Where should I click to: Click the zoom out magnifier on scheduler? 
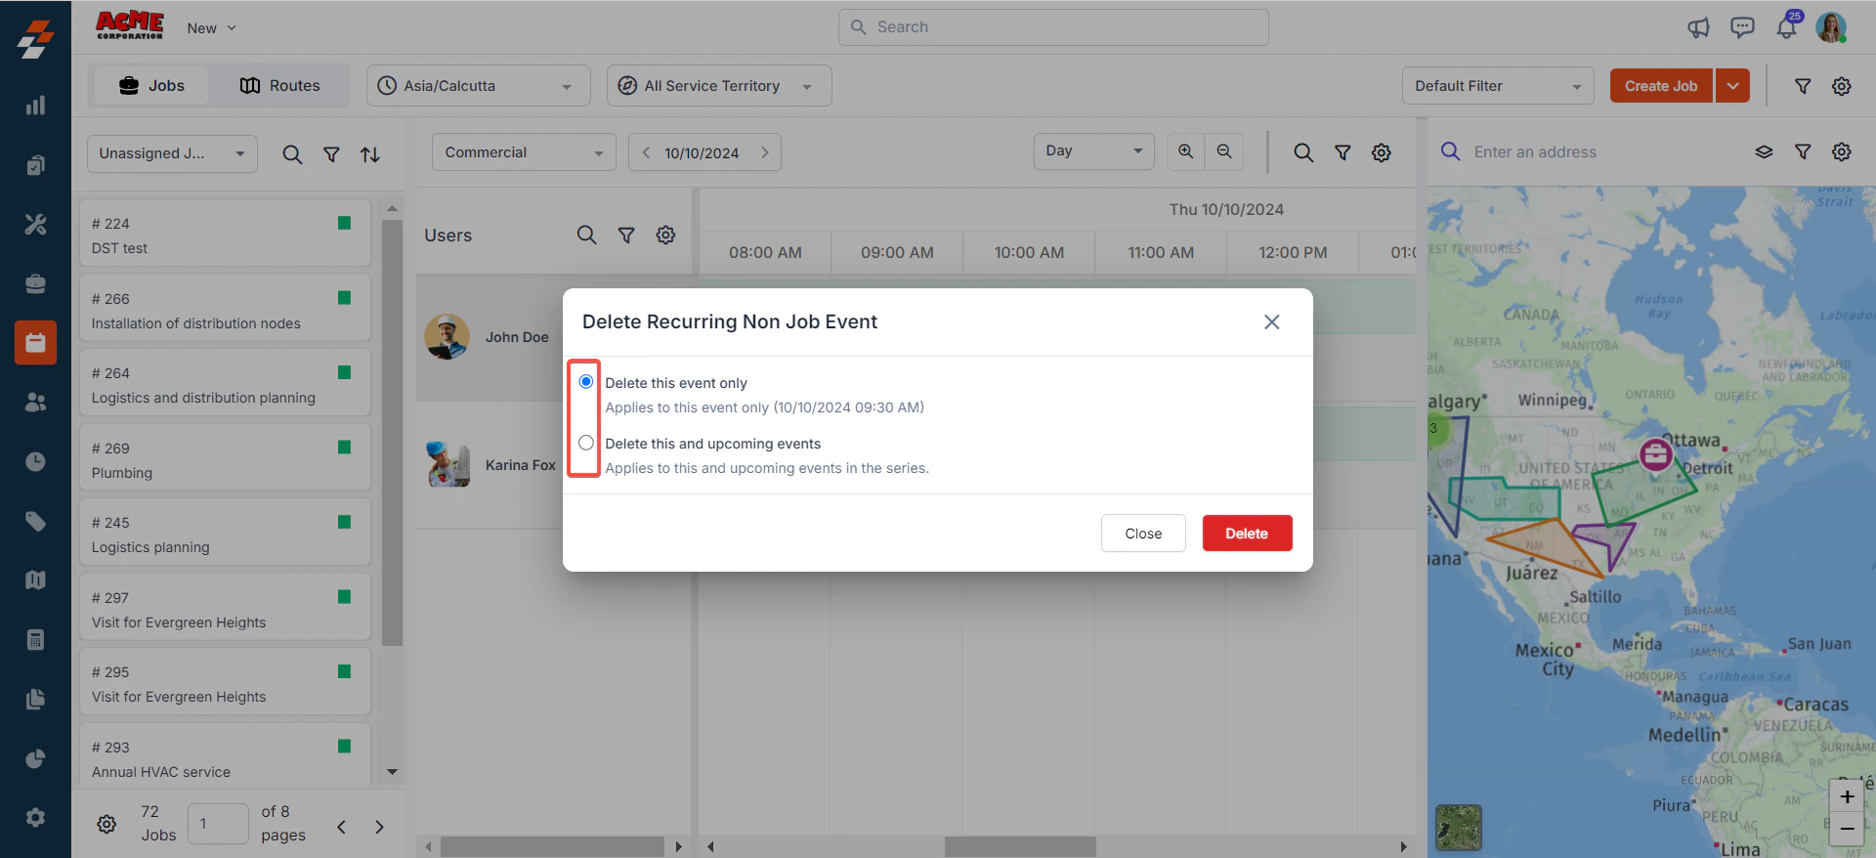[x=1224, y=151]
